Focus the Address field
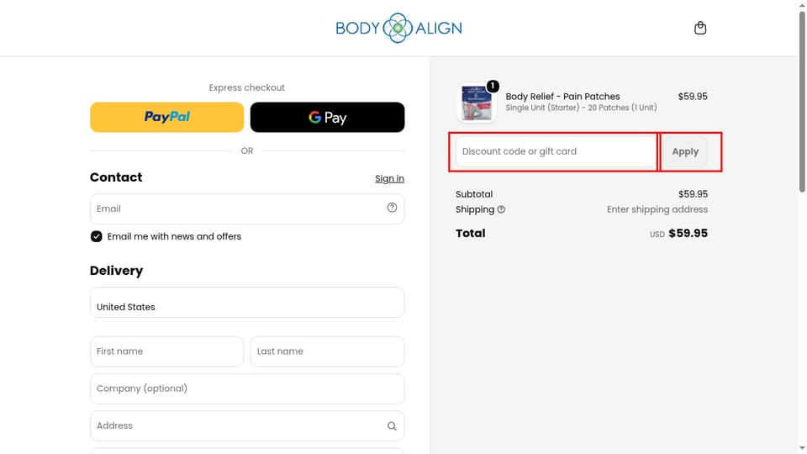The width and height of the screenshot is (807, 454). point(247,425)
